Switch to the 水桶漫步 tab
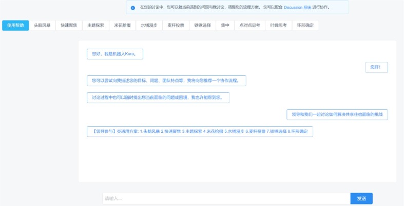 149,25
